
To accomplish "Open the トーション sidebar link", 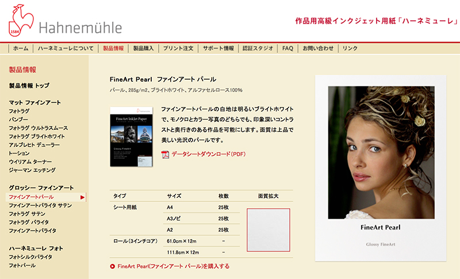I will (x=19, y=154).
